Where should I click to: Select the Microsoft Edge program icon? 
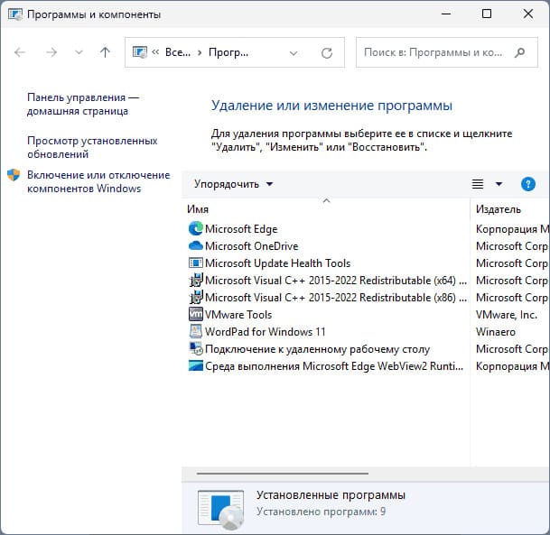(x=195, y=229)
